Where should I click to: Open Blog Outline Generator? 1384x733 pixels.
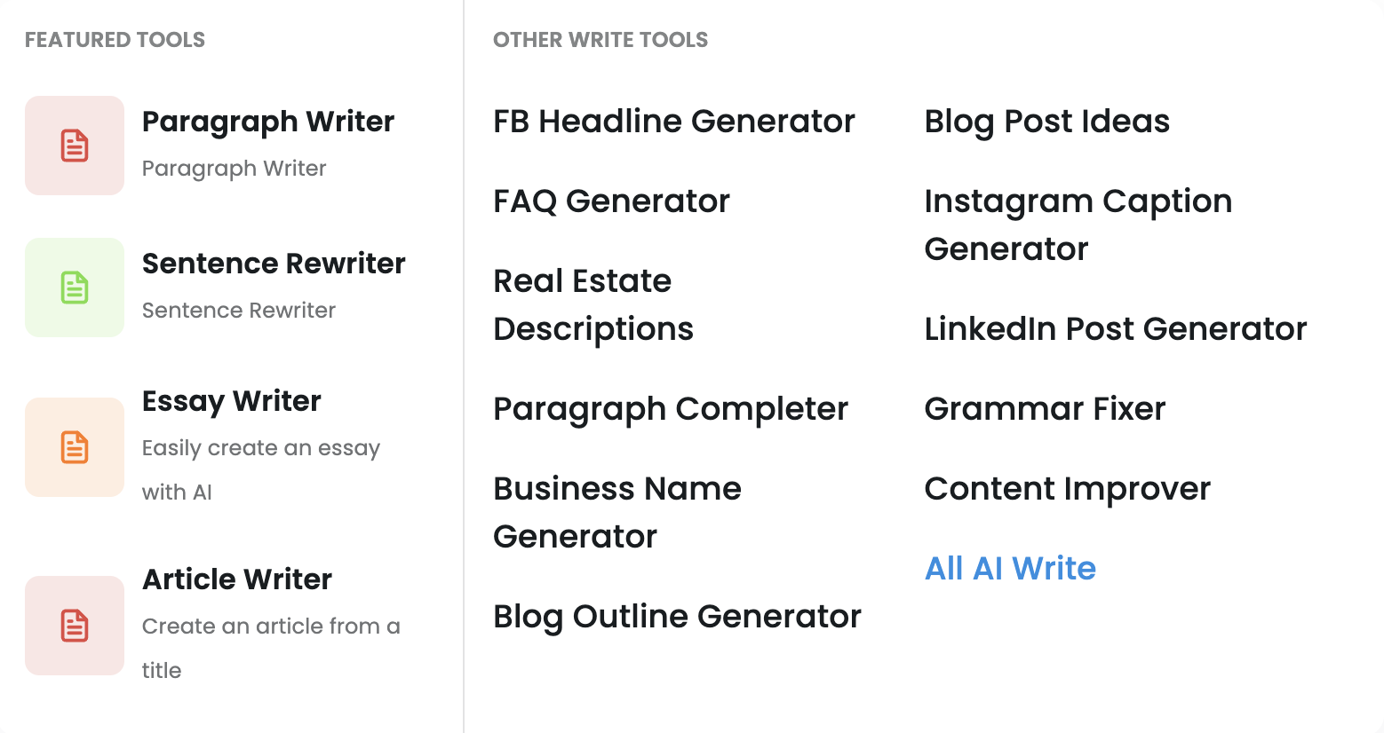point(677,617)
